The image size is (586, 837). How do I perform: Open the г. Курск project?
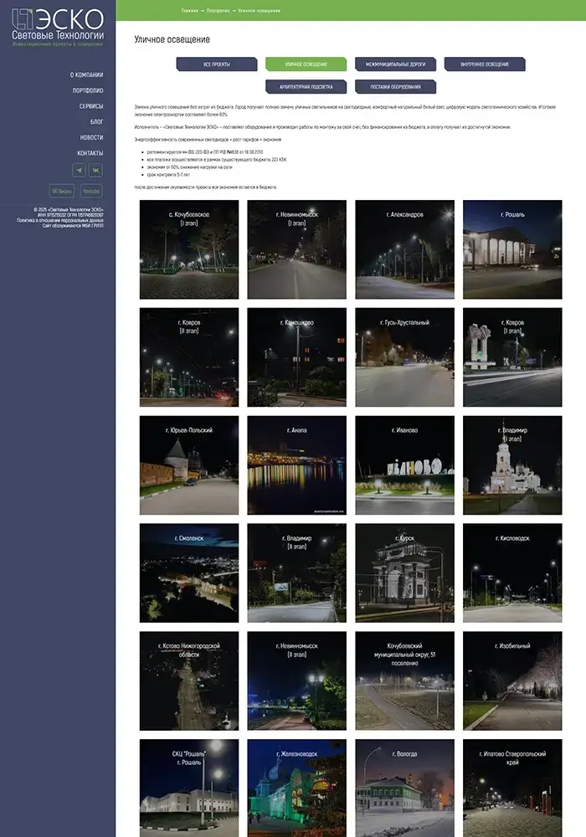404,573
